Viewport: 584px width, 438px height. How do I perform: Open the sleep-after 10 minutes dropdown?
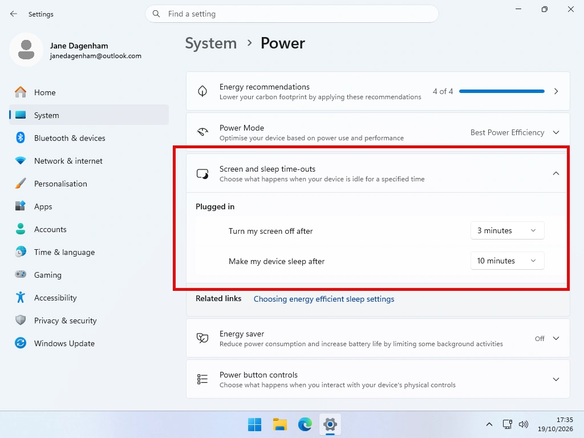tap(507, 261)
